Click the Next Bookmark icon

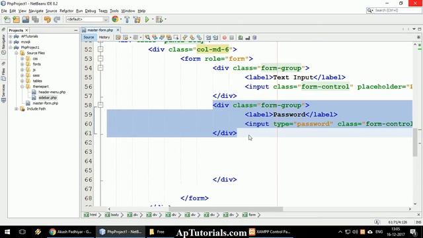(x=192, y=38)
